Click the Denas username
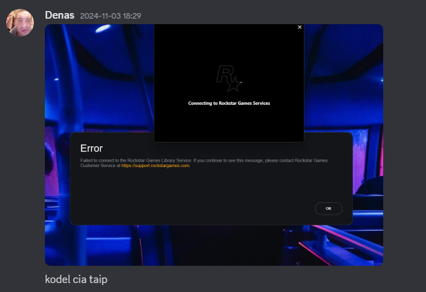The image size is (426, 292). click(x=59, y=15)
